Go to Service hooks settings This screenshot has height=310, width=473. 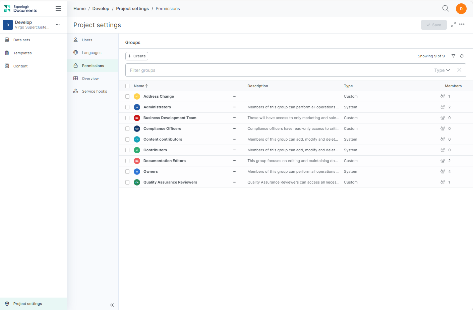click(x=95, y=91)
